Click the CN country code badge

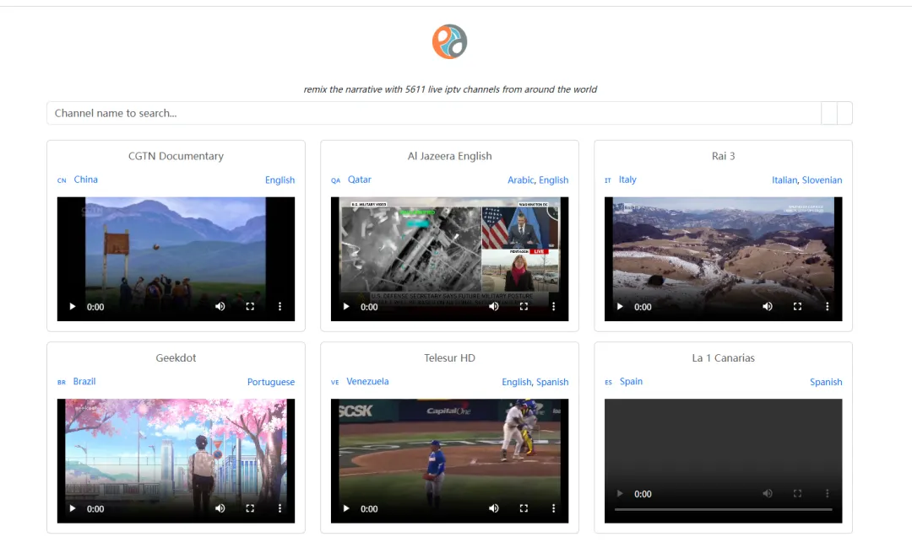[62, 180]
